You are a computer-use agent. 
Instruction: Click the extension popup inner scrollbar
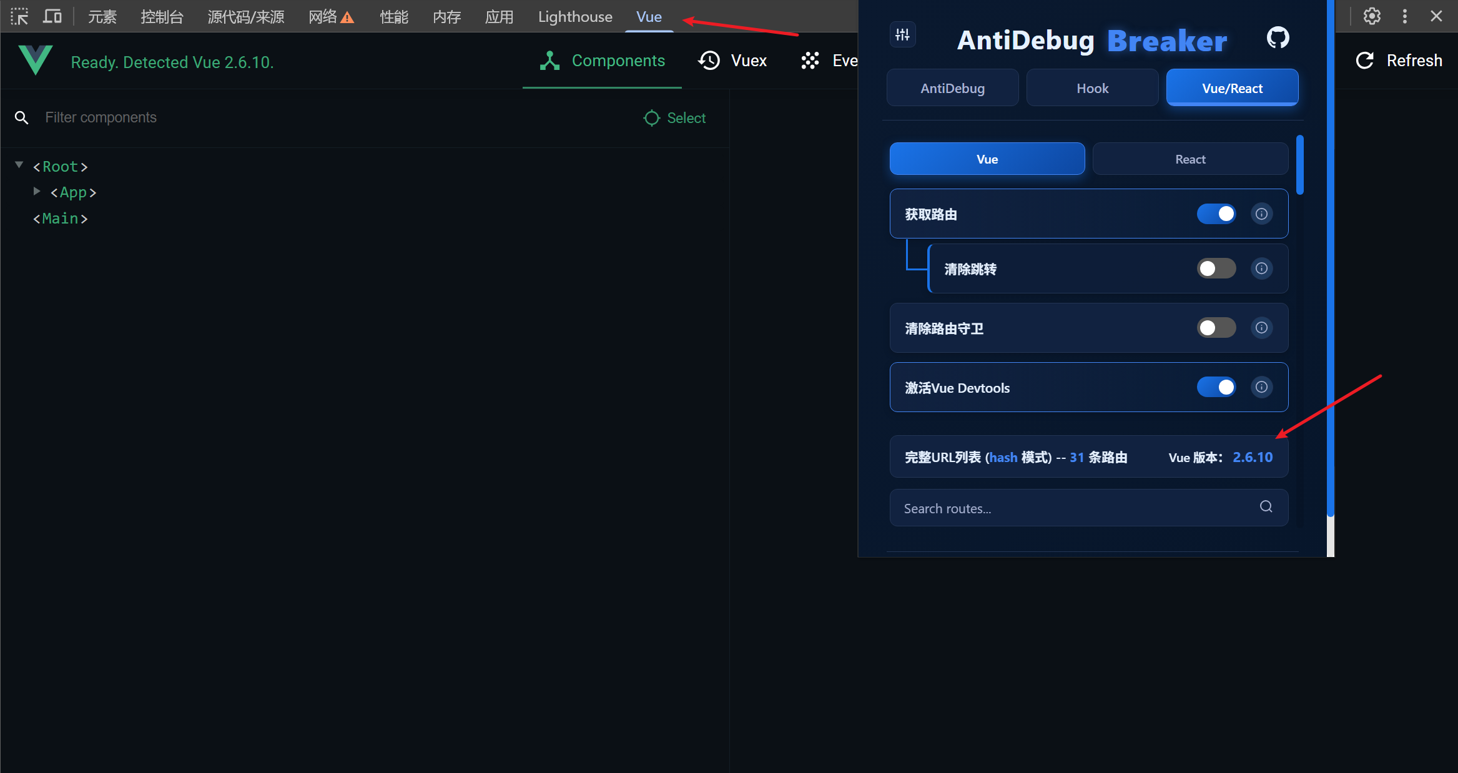(1300, 165)
